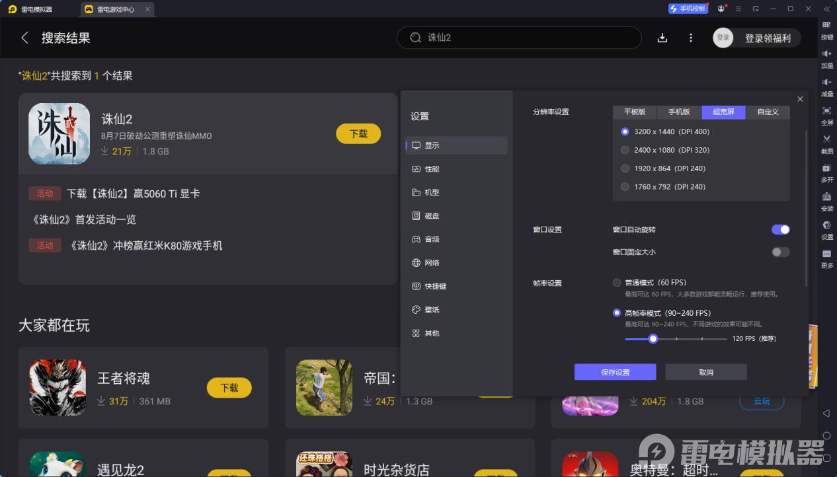Select the 超宽屏 resolution tab
Viewport: 837px width, 477px height.
pos(723,112)
